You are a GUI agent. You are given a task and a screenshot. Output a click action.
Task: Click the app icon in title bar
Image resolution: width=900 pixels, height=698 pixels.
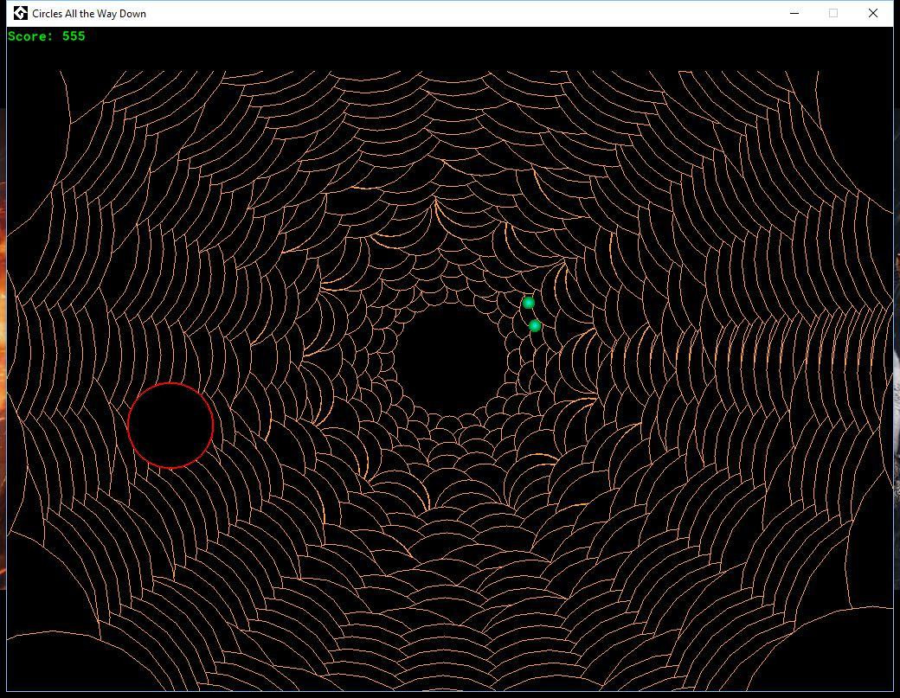coord(20,13)
